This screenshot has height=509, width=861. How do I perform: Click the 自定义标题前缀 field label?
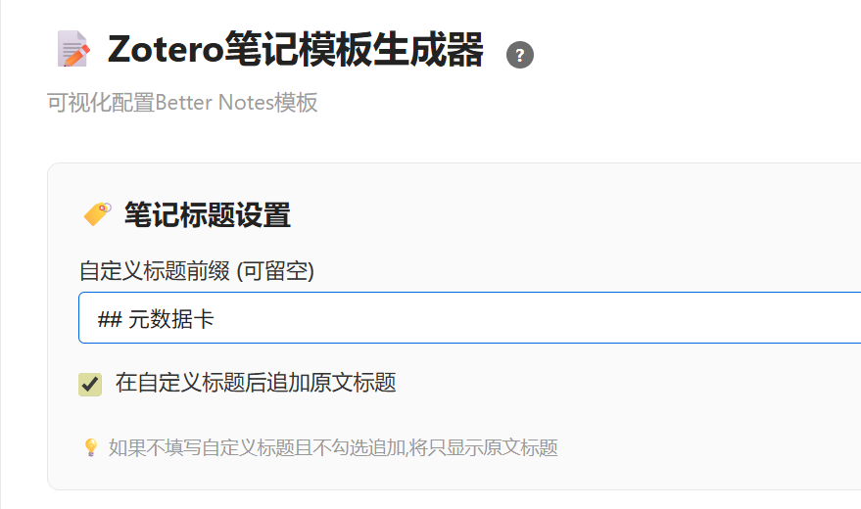pos(155,271)
